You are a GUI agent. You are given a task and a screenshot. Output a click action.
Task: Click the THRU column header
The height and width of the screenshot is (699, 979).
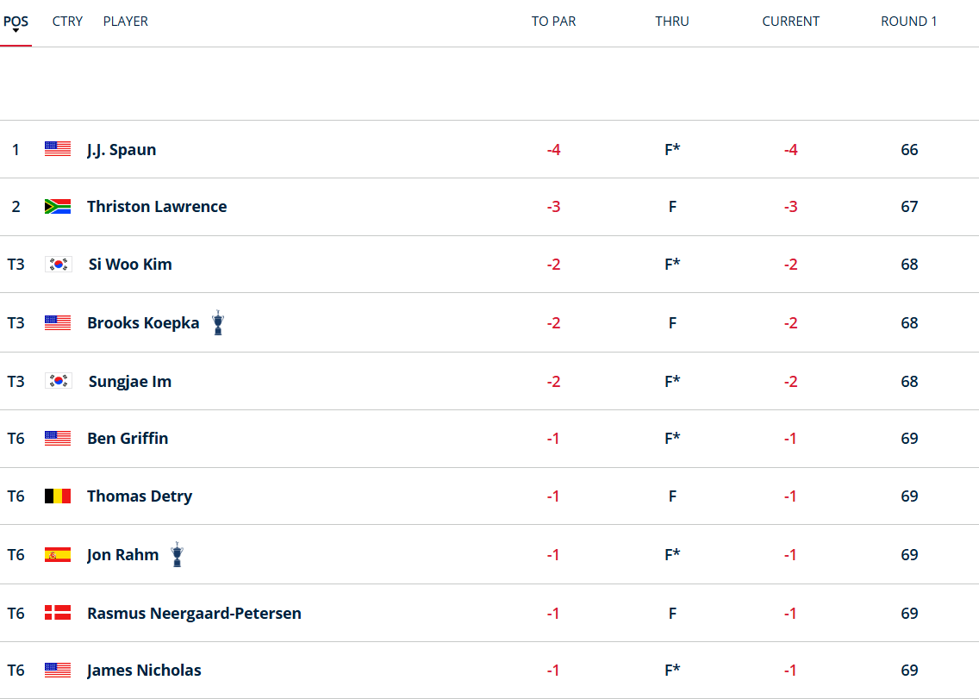pos(672,21)
